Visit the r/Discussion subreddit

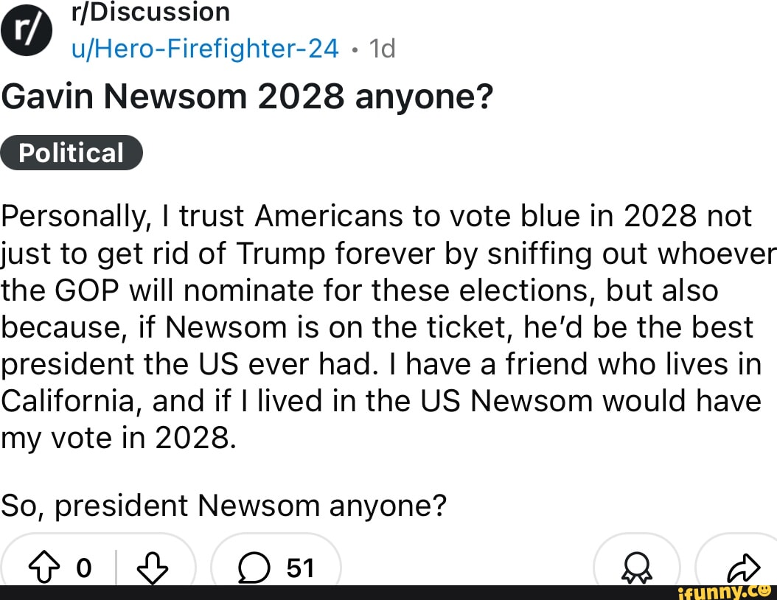(151, 11)
